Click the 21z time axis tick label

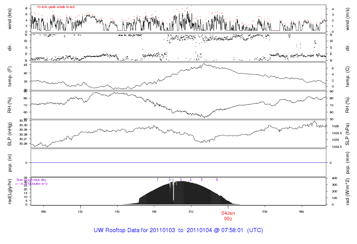[x=191, y=212]
